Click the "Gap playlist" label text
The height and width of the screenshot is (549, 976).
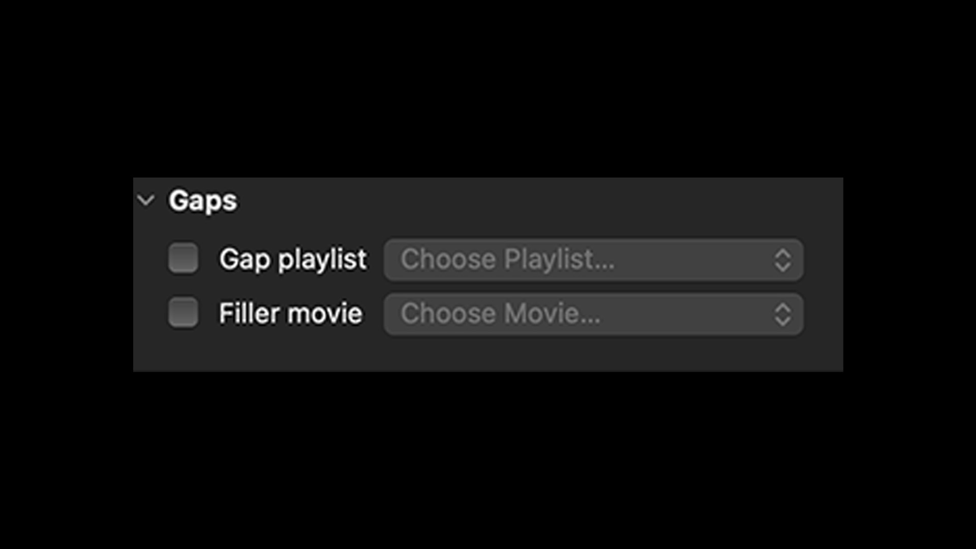click(293, 259)
